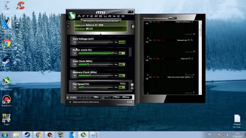This screenshot has width=246, height=138.
Task: Click hardware monitor scrollbar down arrow
Action: [200, 94]
